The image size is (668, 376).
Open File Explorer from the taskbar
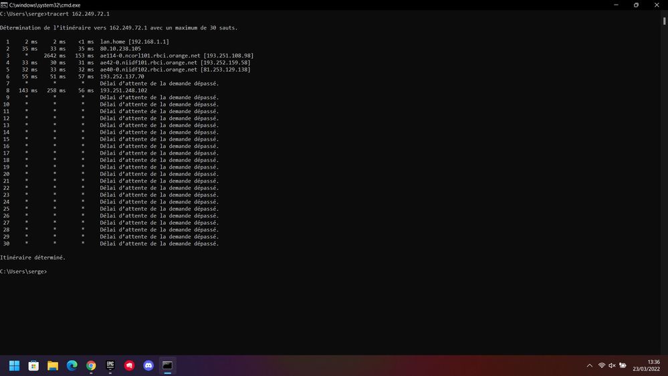53,365
